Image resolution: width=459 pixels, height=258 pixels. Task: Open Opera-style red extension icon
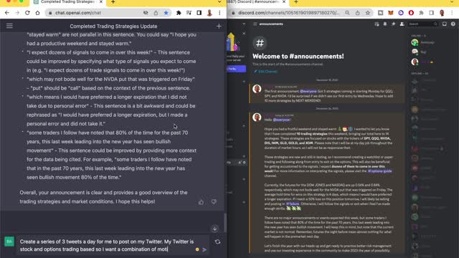(411, 13)
